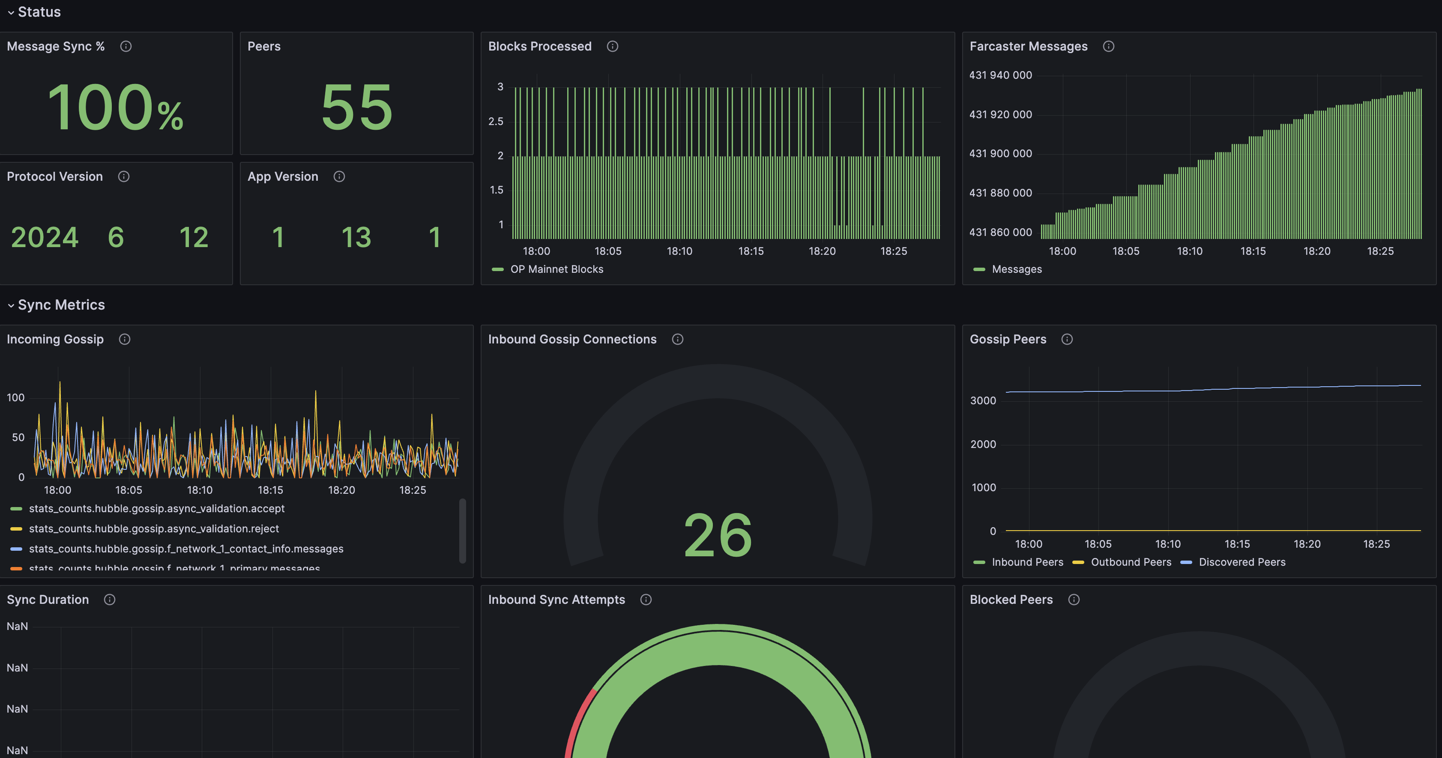Open the Message Sync % panel title
1442x758 pixels.
pyautogui.click(x=55, y=46)
